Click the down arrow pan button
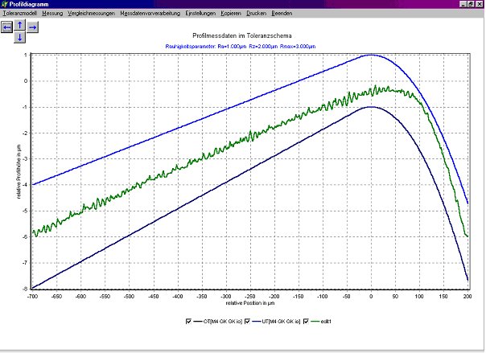This screenshot has height=353, width=486. click(x=20, y=36)
